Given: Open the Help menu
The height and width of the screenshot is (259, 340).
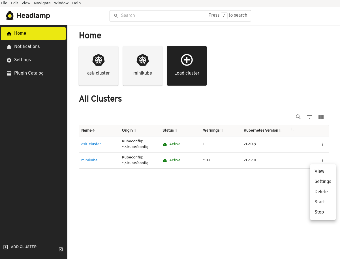Looking at the screenshot, I should (x=76, y=3).
